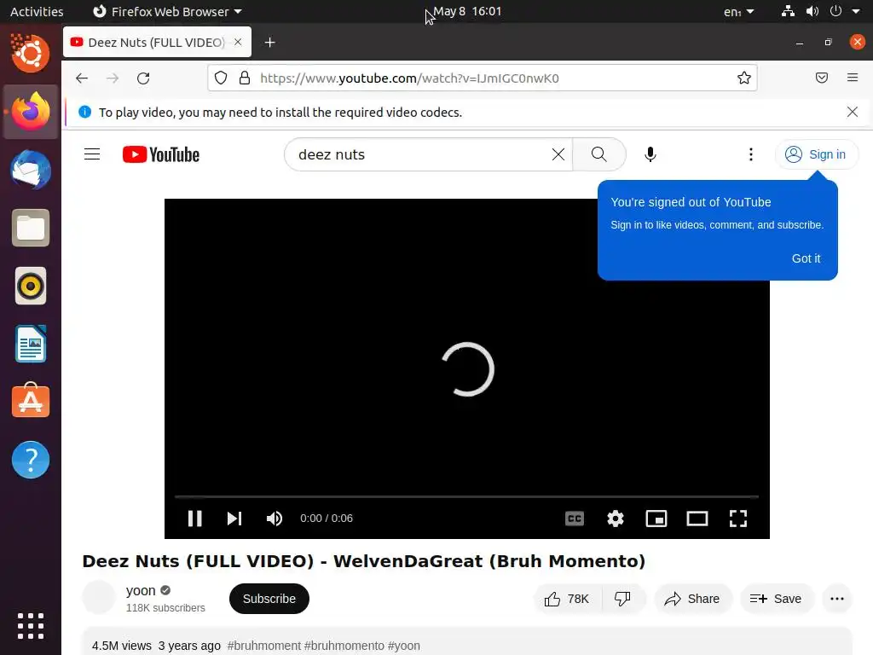Screen dimensions: 873x655
Task: Open more actions ellipsis beside Save
Action: 837,599
